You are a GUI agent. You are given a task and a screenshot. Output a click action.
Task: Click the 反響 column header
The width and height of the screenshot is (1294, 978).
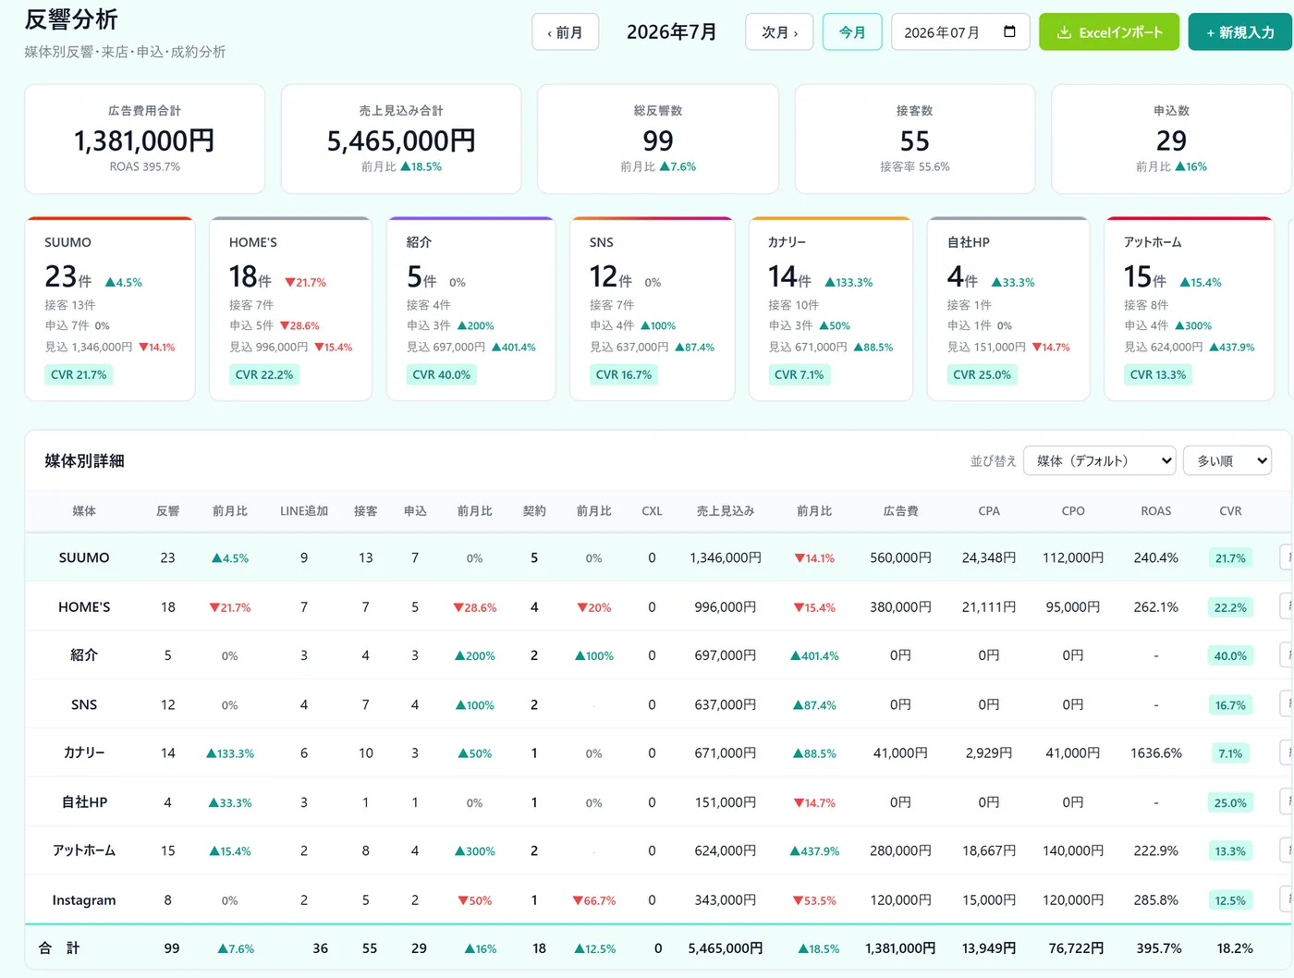point(167,511)
